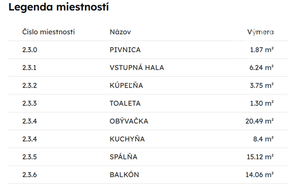Select the "Výmera" column header

(x=260, y=32)
